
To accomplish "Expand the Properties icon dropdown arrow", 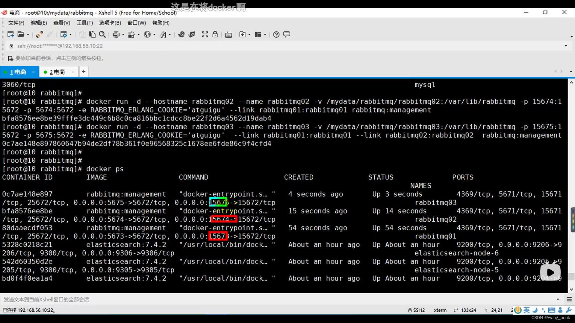I will pyautogui.click(x=70, y=35).
